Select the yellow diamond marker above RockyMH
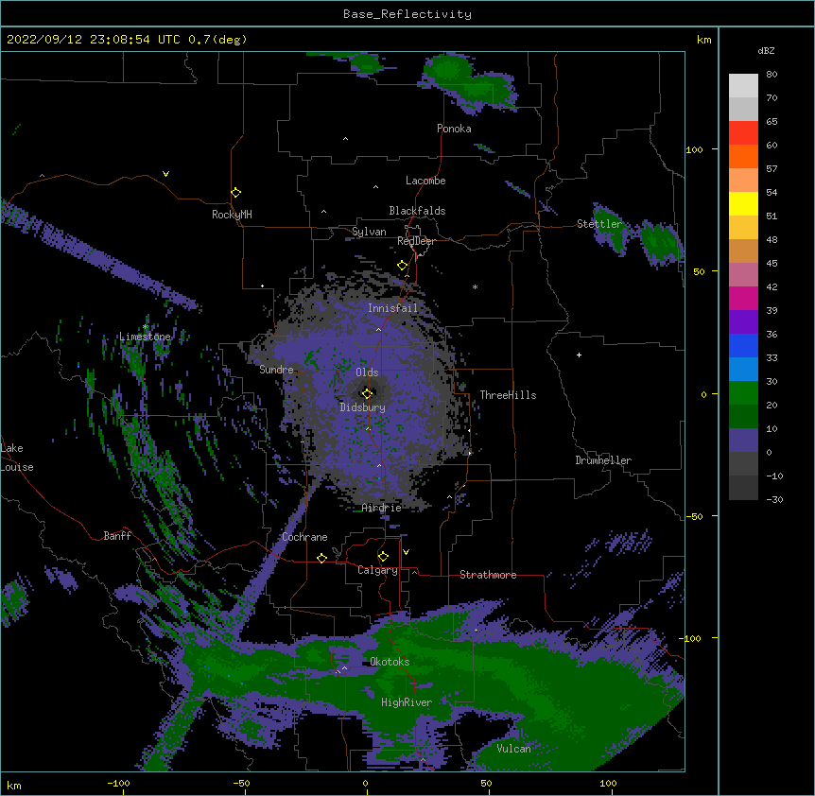The width and height of the screenshot is (815, 796). coord(236,192)
